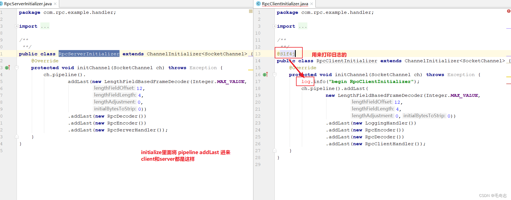Click line number 18 in client gutter
511x200 pixels.
[x=258, y=89]
